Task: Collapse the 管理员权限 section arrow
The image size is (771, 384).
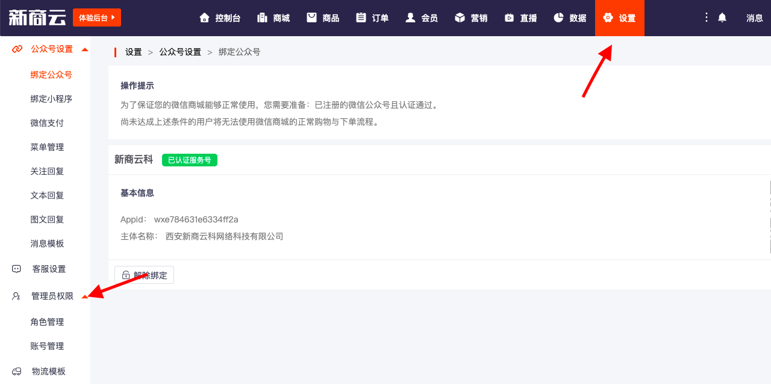Action: [85, 296]
